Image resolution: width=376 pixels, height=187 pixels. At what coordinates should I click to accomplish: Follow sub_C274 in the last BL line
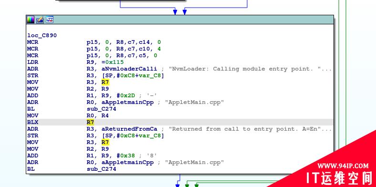(102, 169)
